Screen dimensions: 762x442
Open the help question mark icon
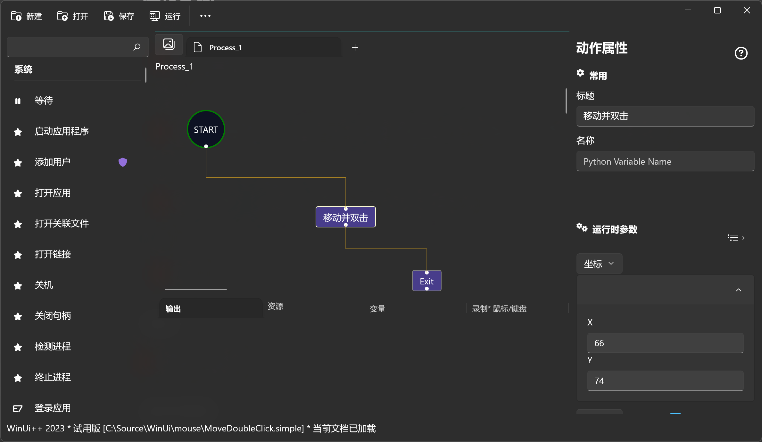click(741, 53)
